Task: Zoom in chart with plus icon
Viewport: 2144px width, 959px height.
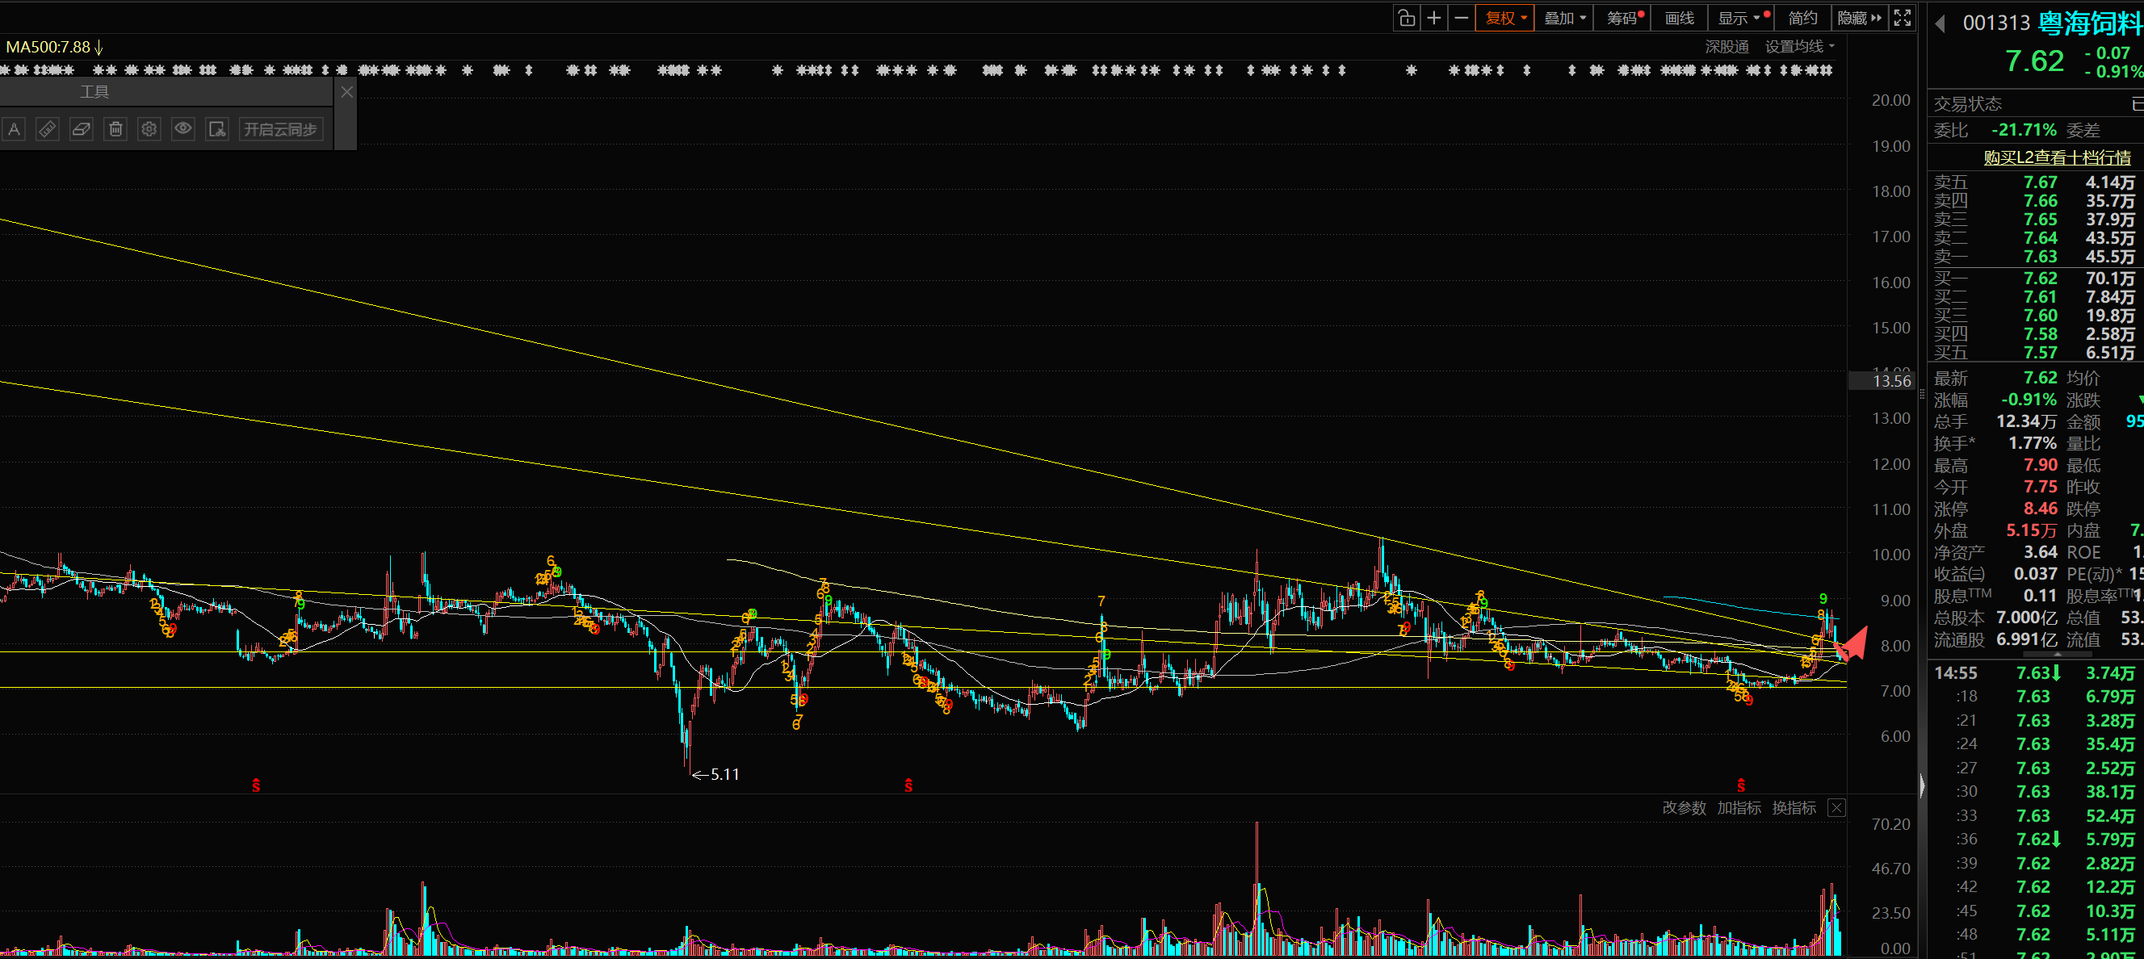Action: [x=1434, y=19]
